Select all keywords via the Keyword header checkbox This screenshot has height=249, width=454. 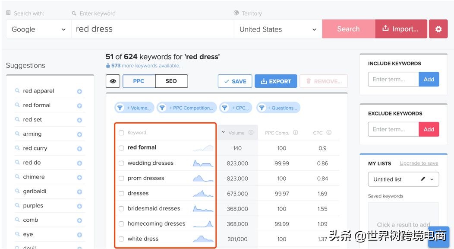121,132
